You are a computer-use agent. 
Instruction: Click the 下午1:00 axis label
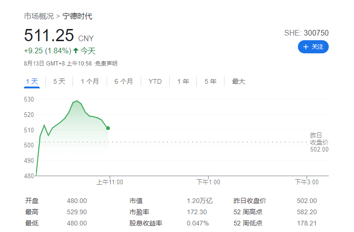208,182
